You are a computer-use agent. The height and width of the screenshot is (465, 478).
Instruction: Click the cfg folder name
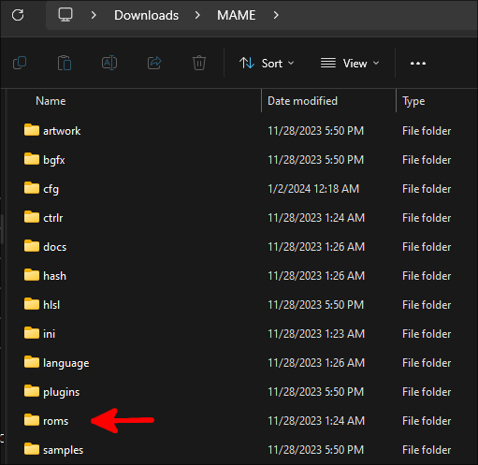click(51, 189)
